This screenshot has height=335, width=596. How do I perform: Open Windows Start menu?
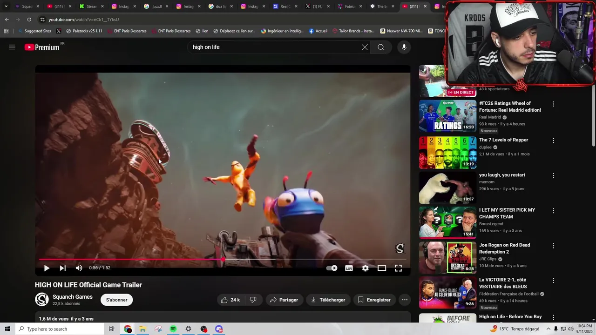coord(7,329)
